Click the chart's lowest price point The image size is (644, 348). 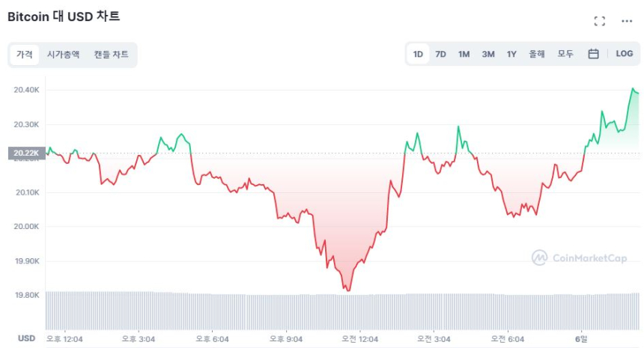(x=348, y=290)
